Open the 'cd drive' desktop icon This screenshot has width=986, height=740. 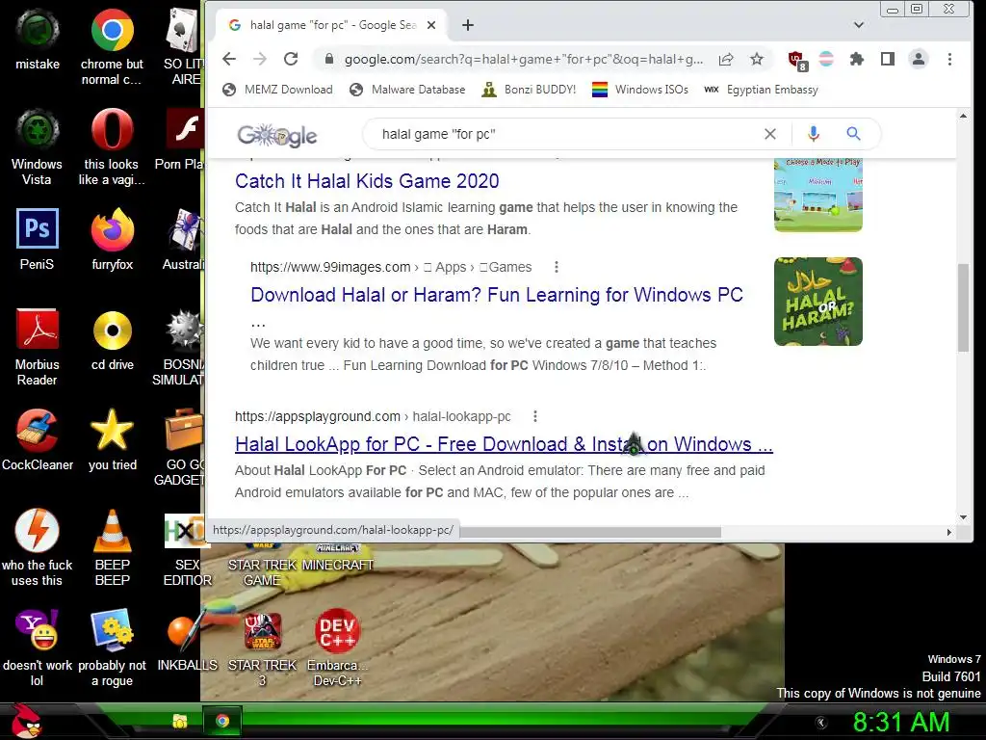(112, 338)
